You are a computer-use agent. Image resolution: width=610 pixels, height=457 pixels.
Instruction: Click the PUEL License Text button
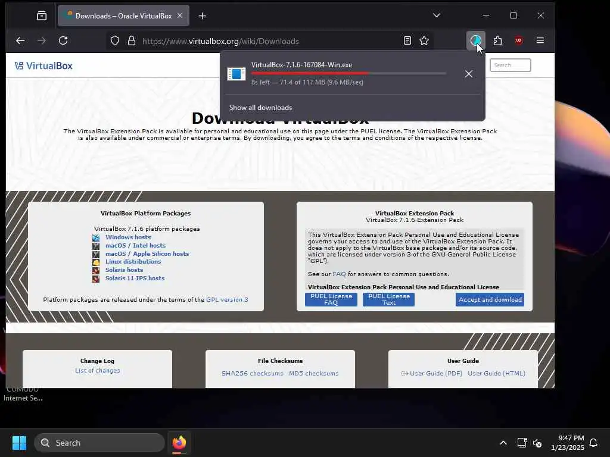pos(388,299)
